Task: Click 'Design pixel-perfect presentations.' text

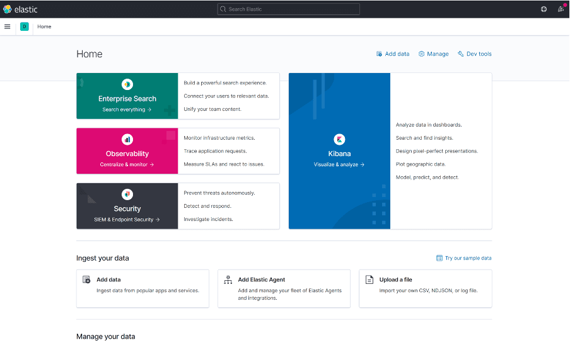Action: (x=437, y=151)
